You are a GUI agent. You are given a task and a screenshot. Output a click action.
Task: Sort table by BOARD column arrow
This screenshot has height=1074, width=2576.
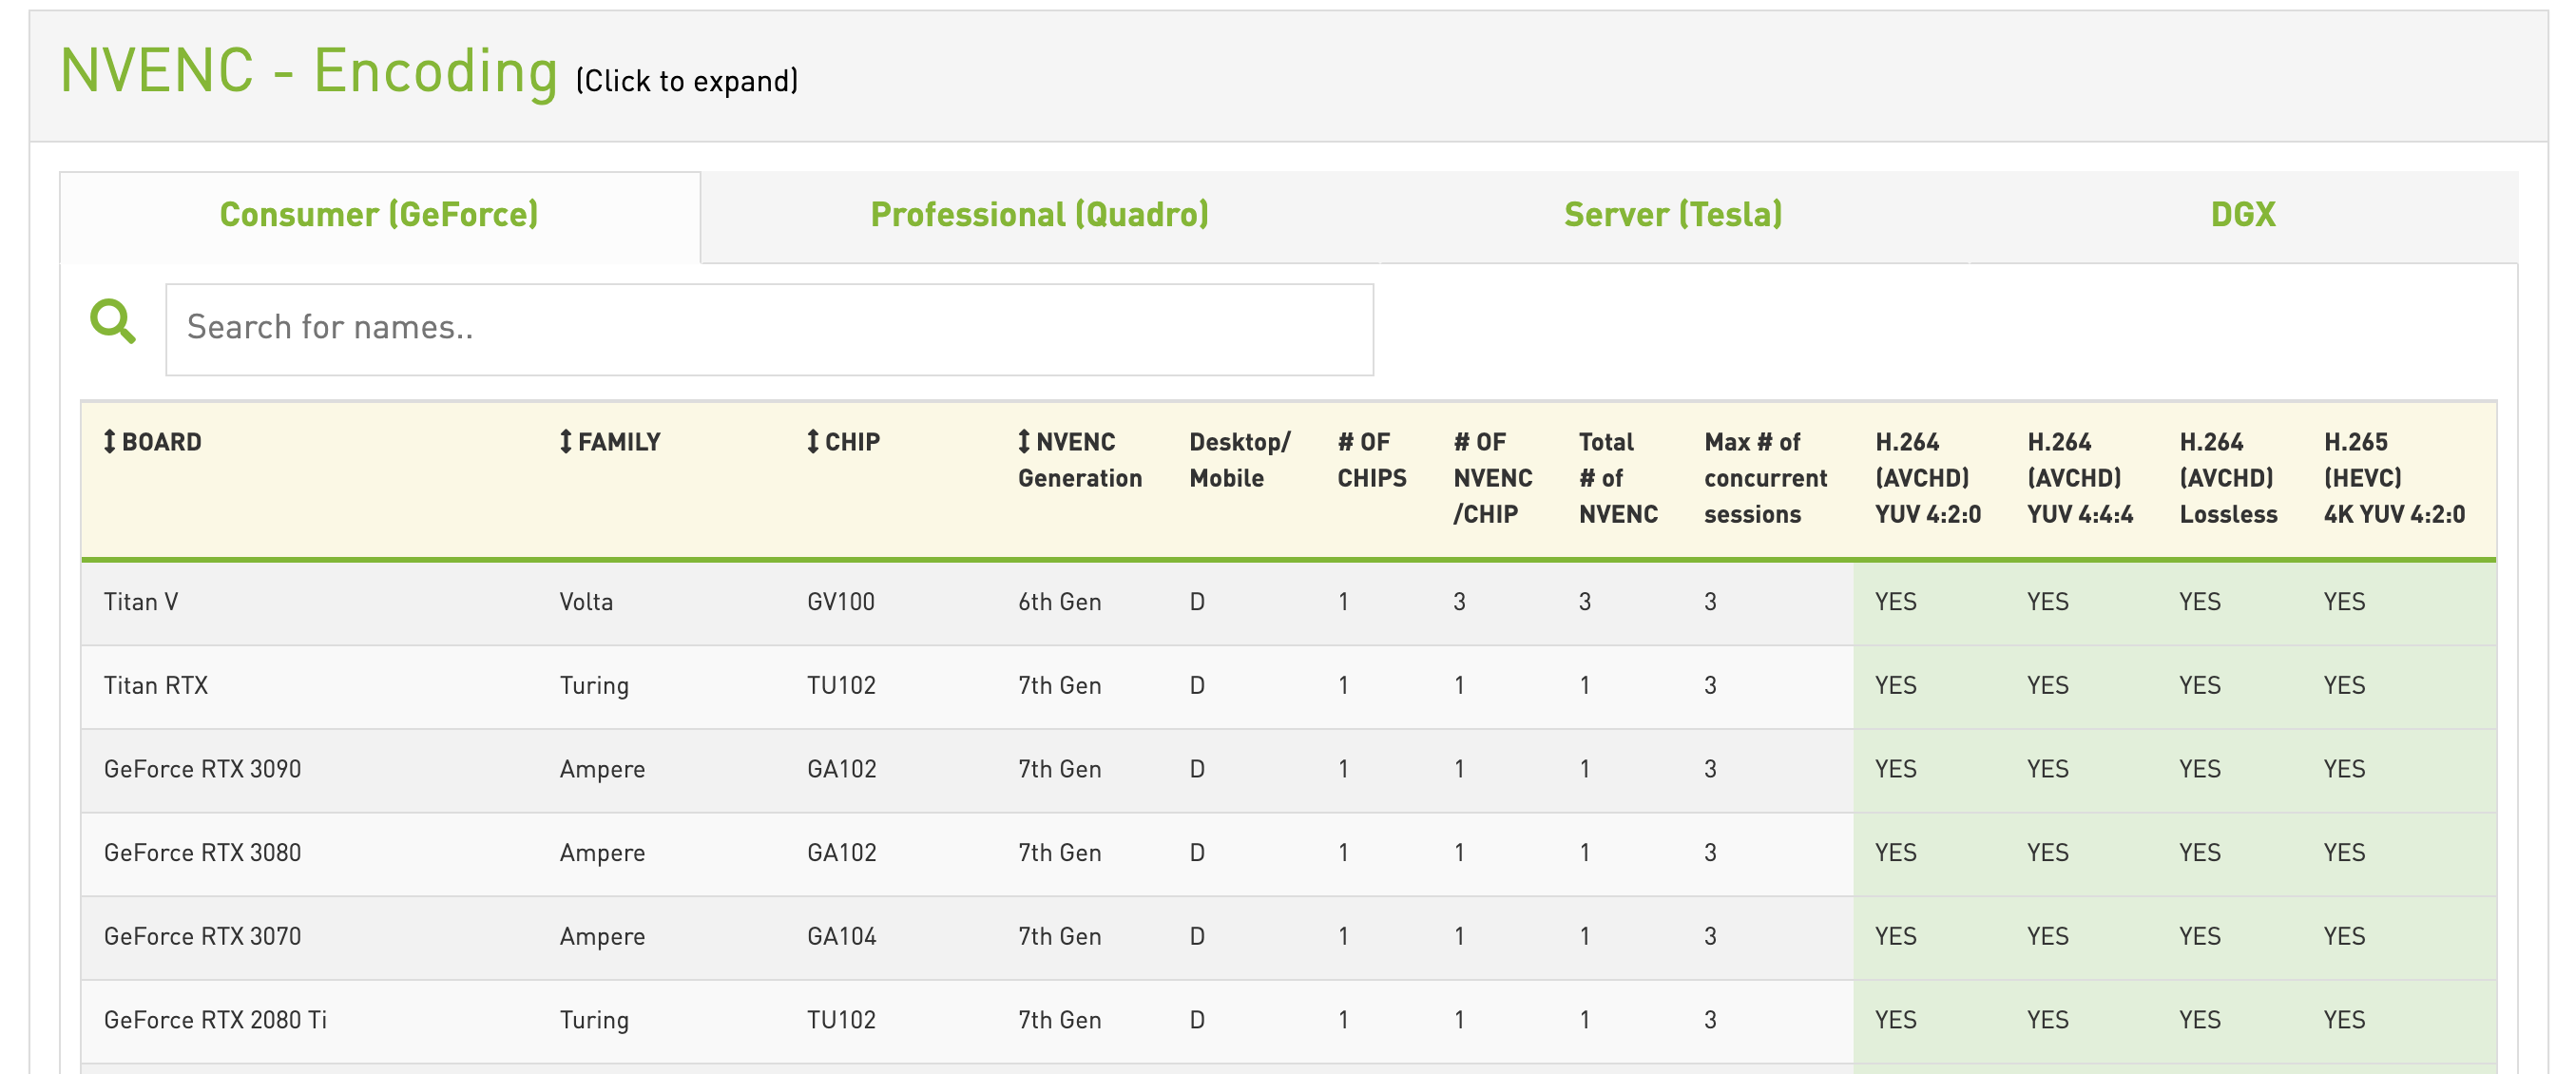(x=110, y=441)
